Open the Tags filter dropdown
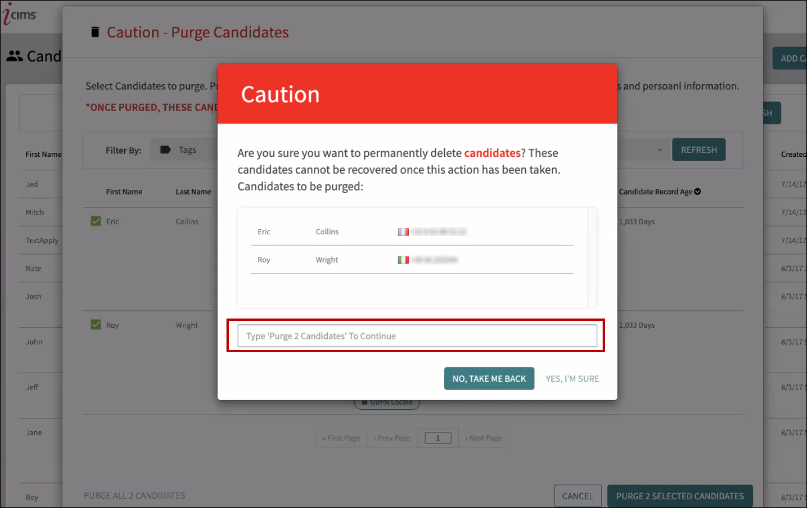Screen dimensions: 807x508 point(184,150)
